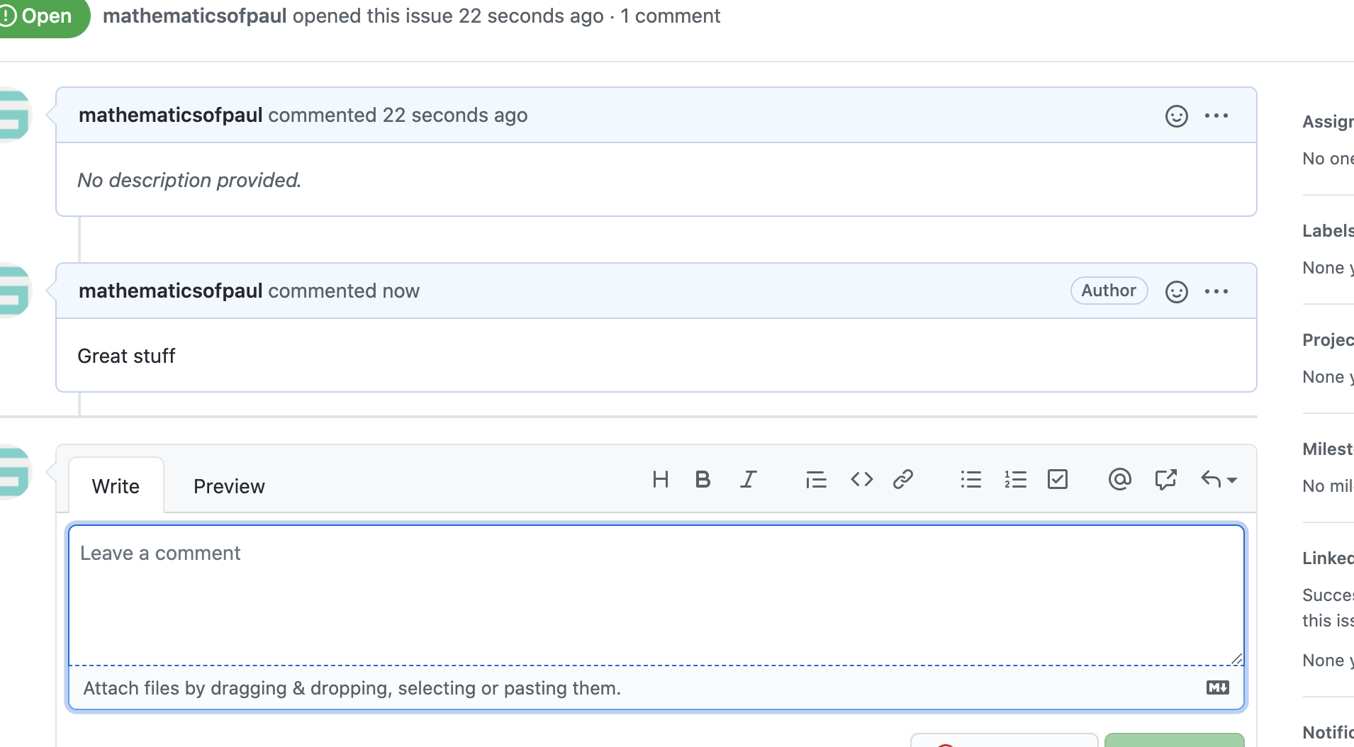
Task: Open options menu on first comment
Action: point(1218,116)
